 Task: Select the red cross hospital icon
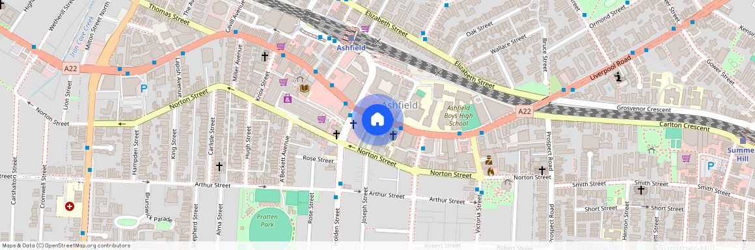[70, 206]
